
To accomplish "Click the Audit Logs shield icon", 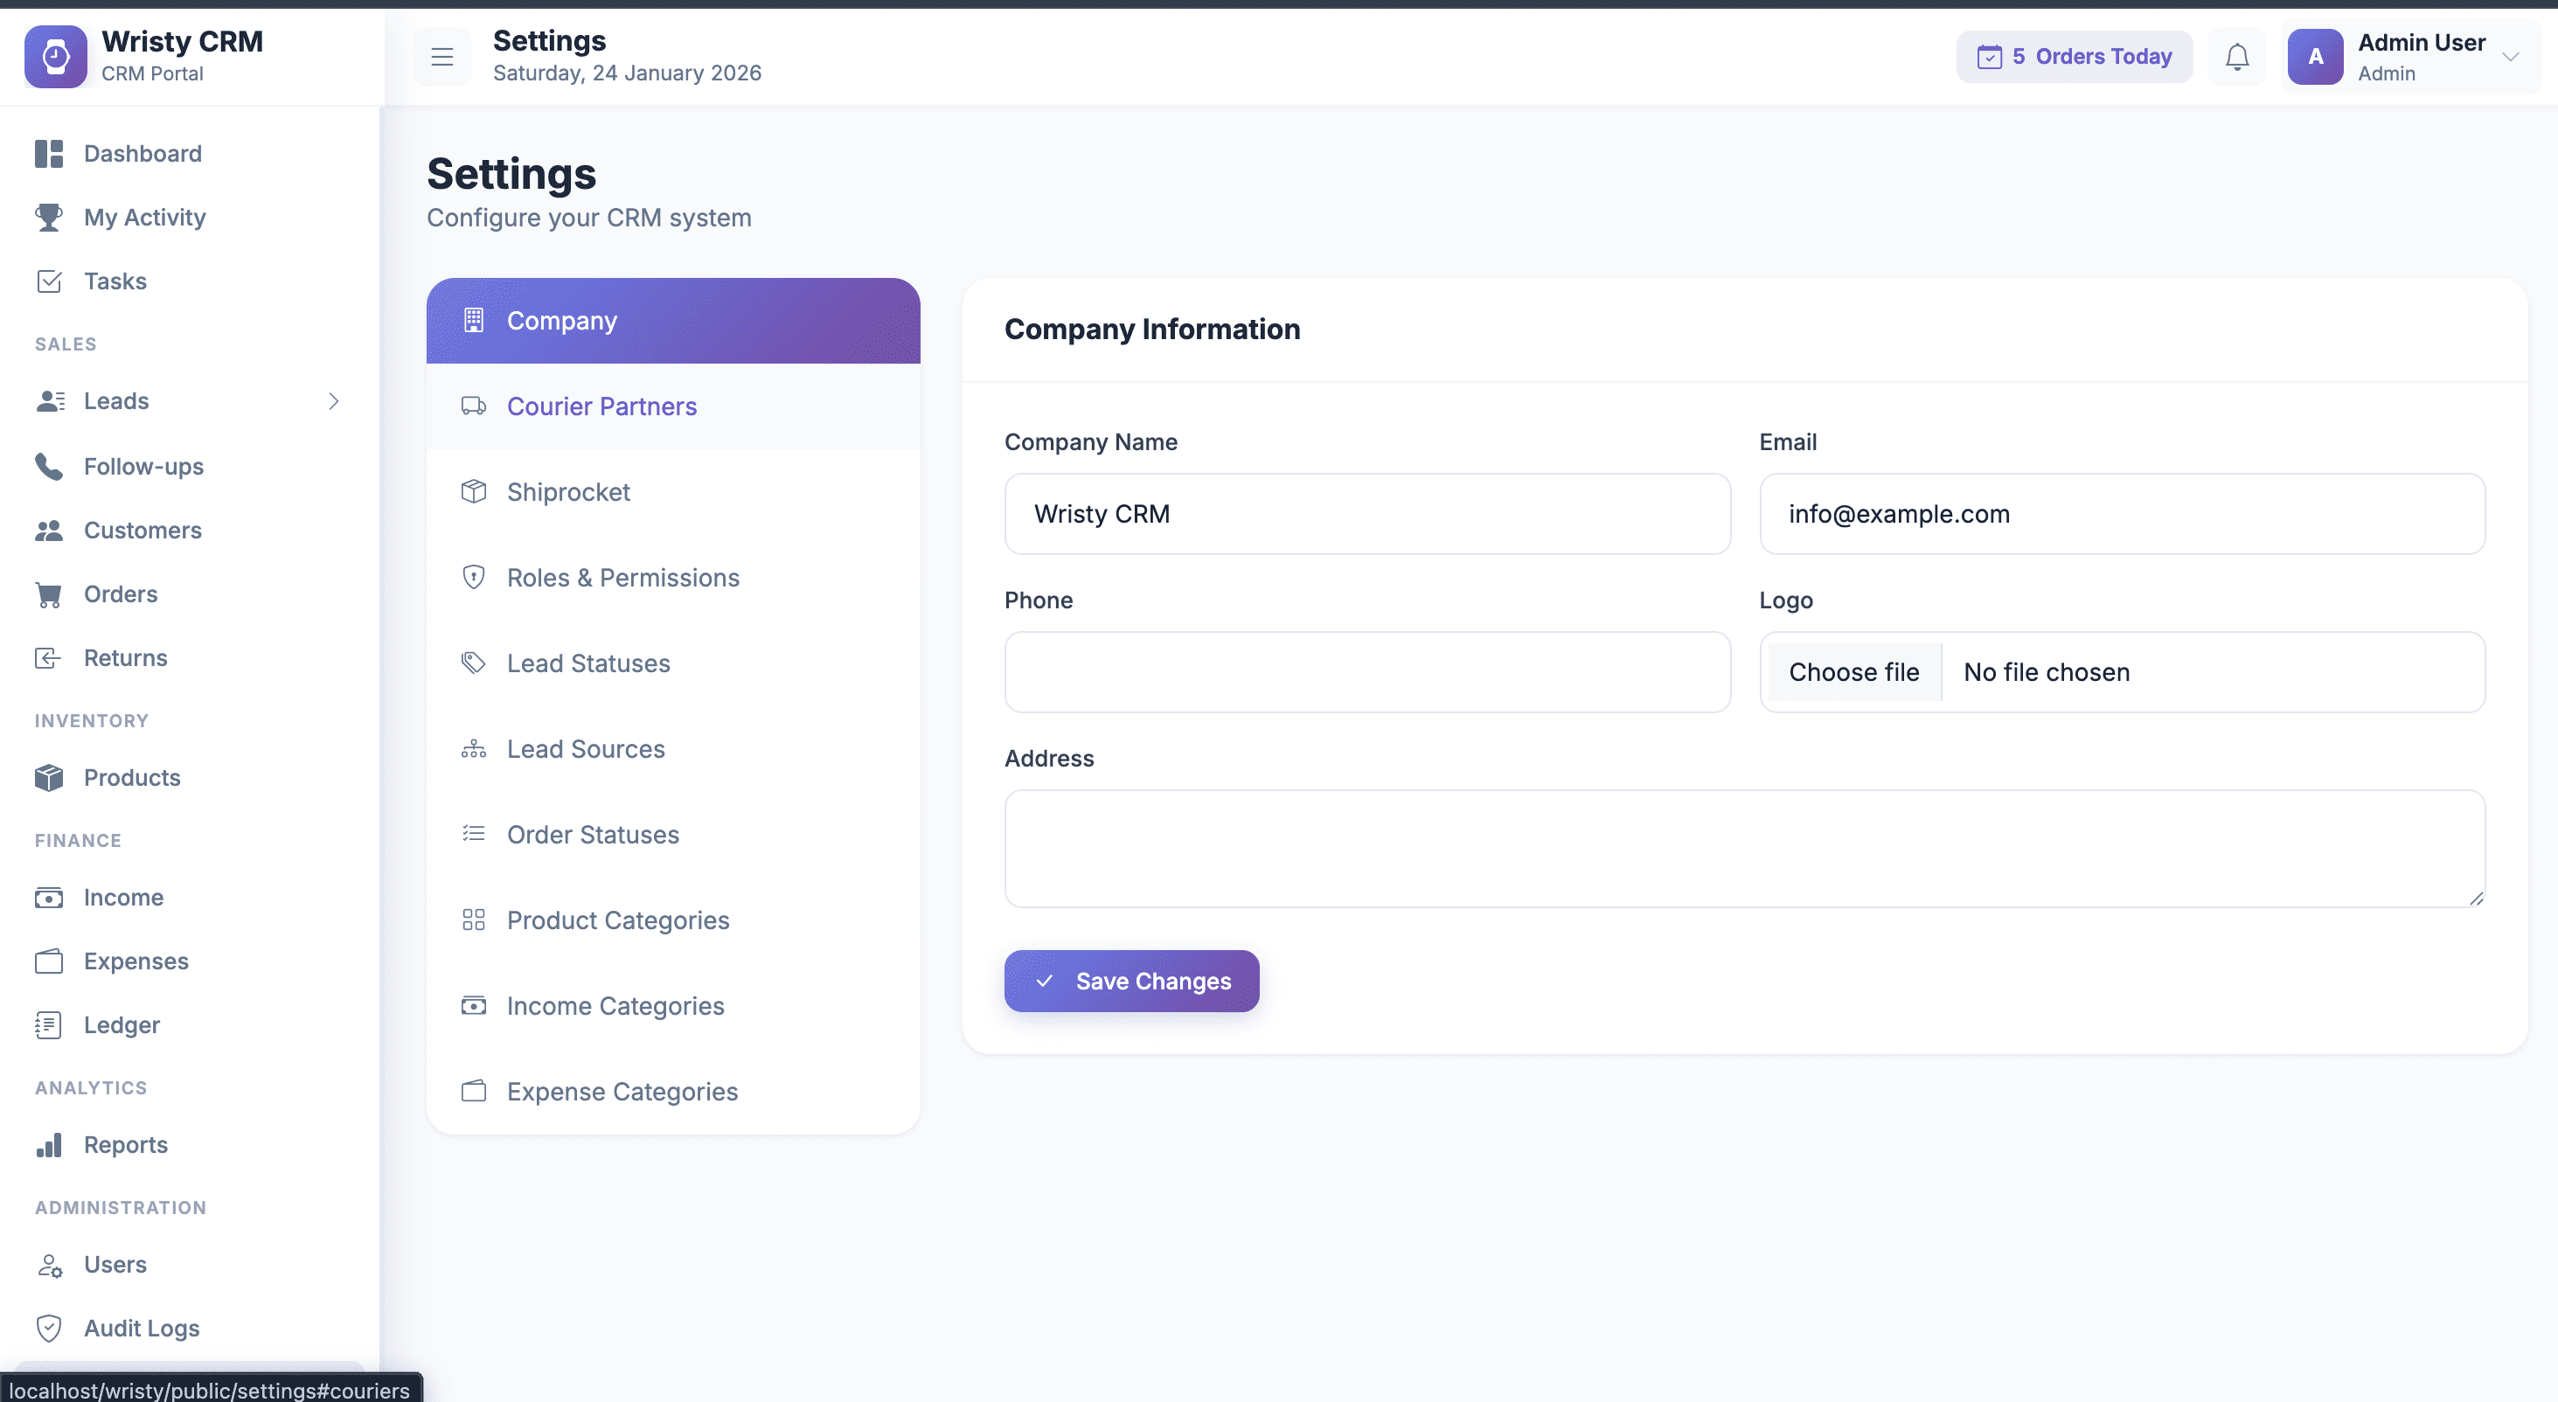I will 49,1329.
